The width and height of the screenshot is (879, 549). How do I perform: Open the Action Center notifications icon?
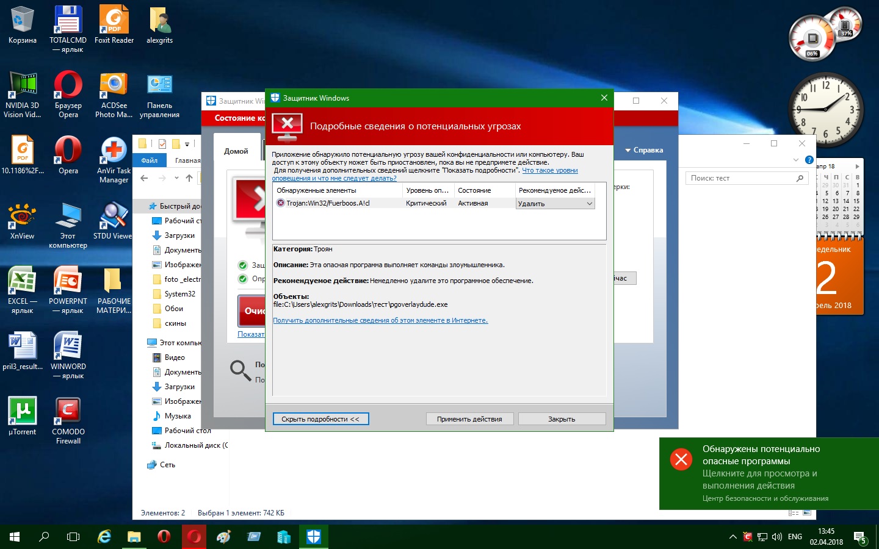(861, 537)
